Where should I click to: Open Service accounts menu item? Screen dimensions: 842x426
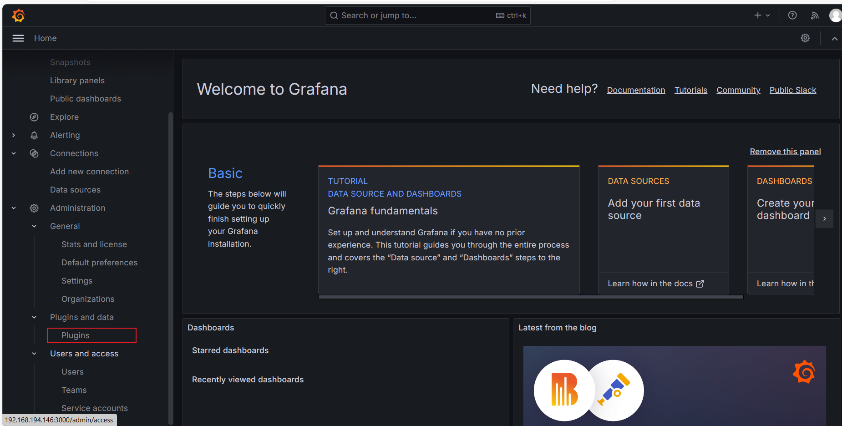point(95,408)
